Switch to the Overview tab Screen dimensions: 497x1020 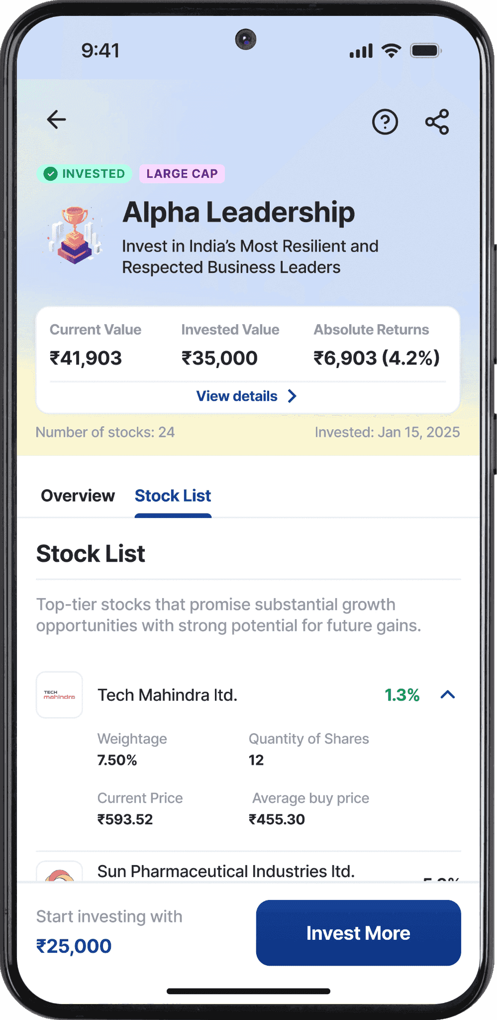78,496
